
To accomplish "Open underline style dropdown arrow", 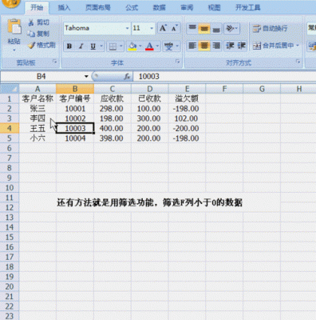I will click(x=101, y=46).
